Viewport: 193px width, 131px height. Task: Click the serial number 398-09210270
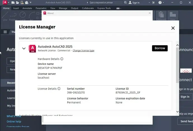pyautogui.click(x=76, y=93)
